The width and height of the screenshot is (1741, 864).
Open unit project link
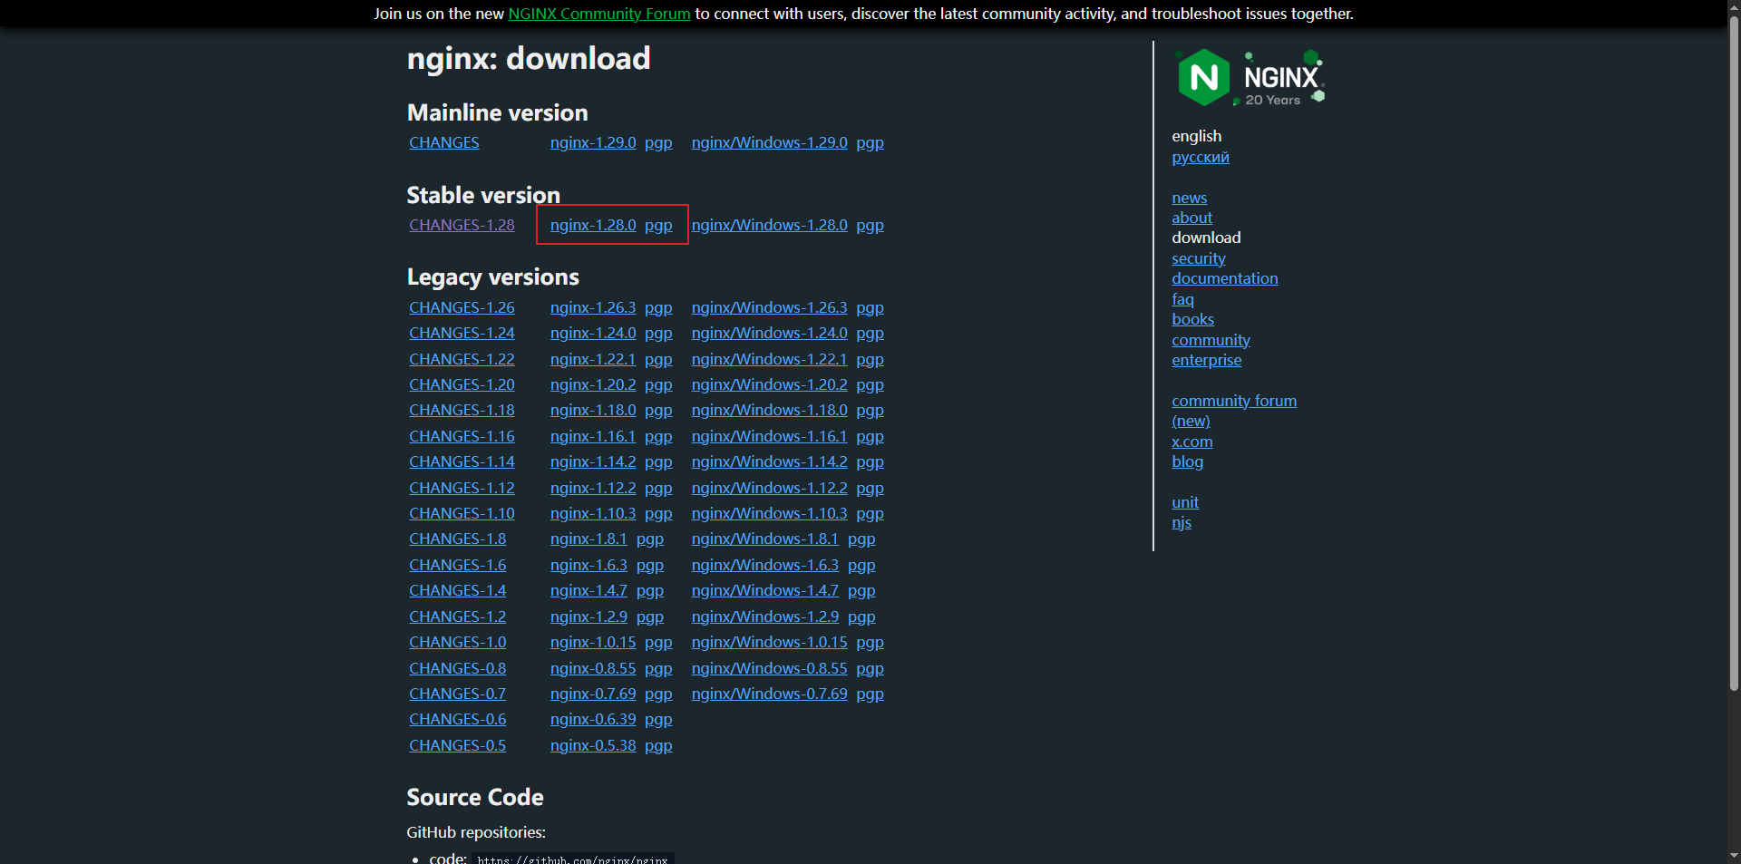tap(1184, 502)
